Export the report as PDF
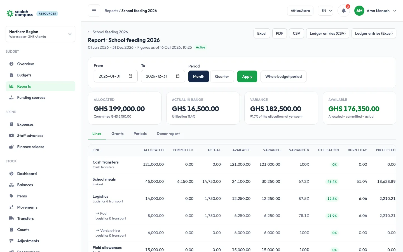 [280, 33]
